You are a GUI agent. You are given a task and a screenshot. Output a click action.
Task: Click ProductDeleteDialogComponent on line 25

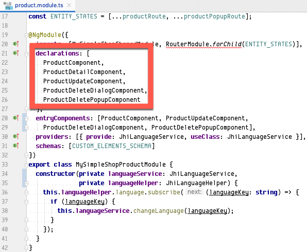tap(94, 91)
